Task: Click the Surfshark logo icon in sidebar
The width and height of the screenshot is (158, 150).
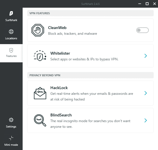Action: pyautogui.click(x=11, y=13)
